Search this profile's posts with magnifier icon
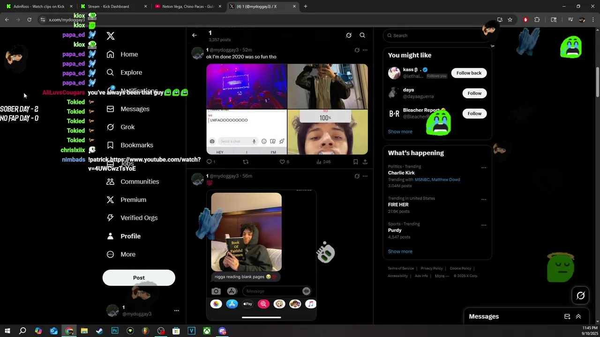The width and height of the screenshot is (600, 337). (362, 35)
